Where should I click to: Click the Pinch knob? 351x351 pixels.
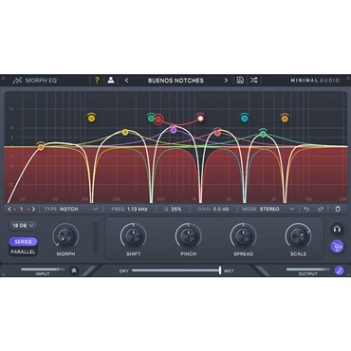click(x=189, y=235)
